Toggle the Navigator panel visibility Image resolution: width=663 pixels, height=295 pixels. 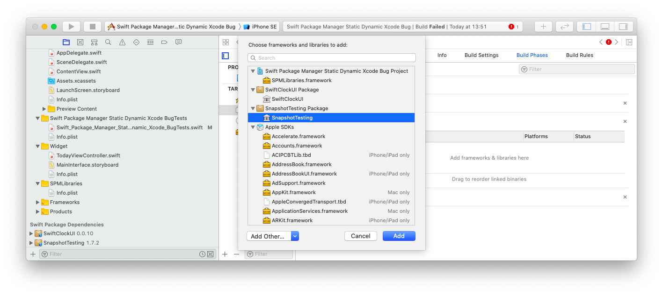tap(587, 27)
